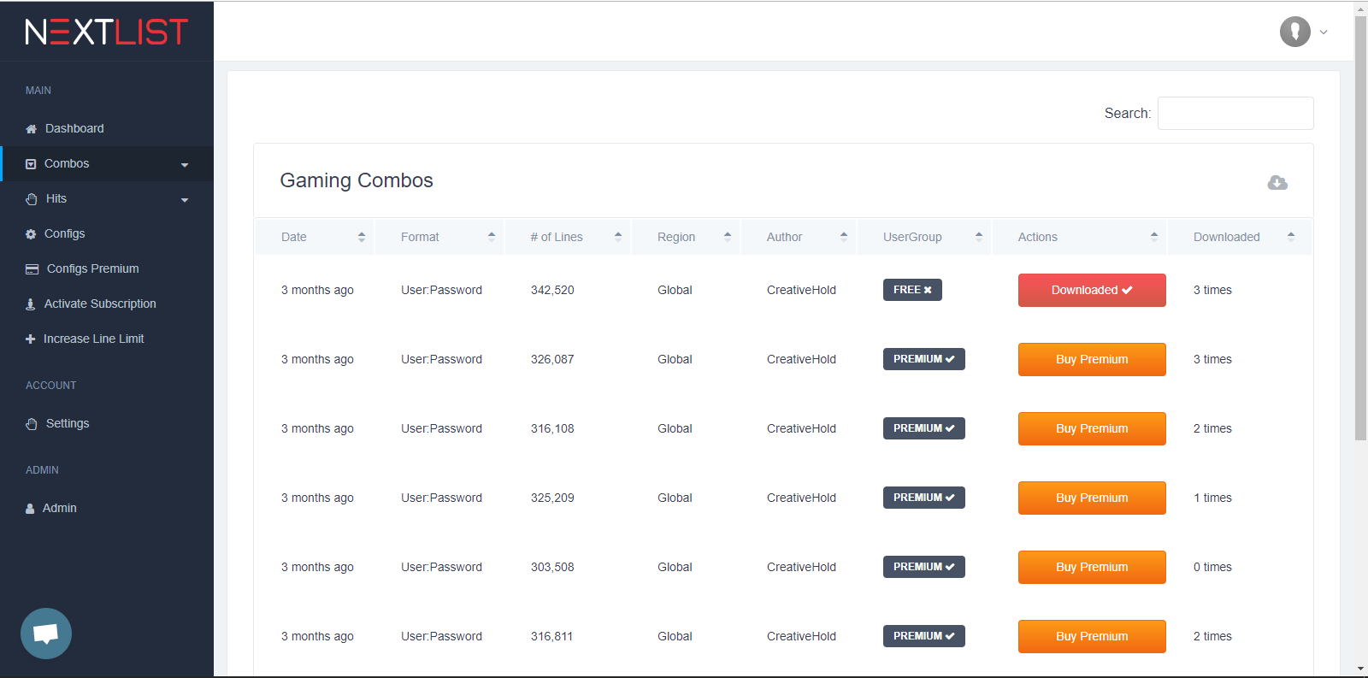The width and height of the screenshot is (1368, 678).
Task: Click the scrollbar down arrow
Action: [x=1360, y=669]
